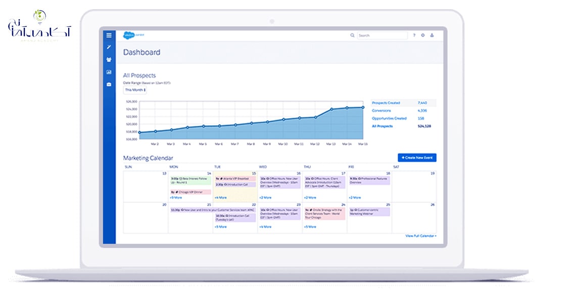Expand +4 More events on Tuesday 15
This screenshot has height=306, width=571.
(221, 197)
